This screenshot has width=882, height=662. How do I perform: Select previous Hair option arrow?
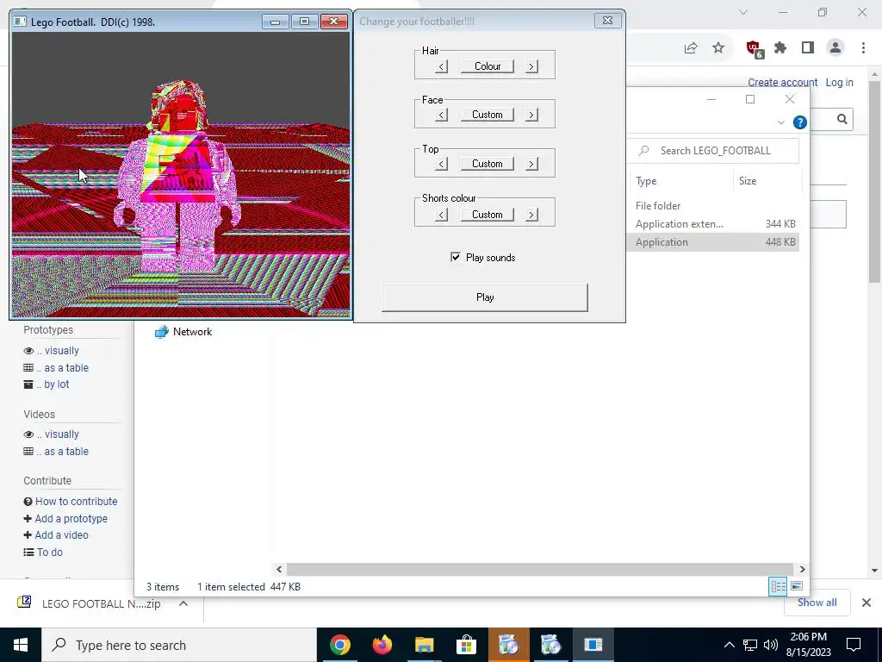[x=442, y=66]
